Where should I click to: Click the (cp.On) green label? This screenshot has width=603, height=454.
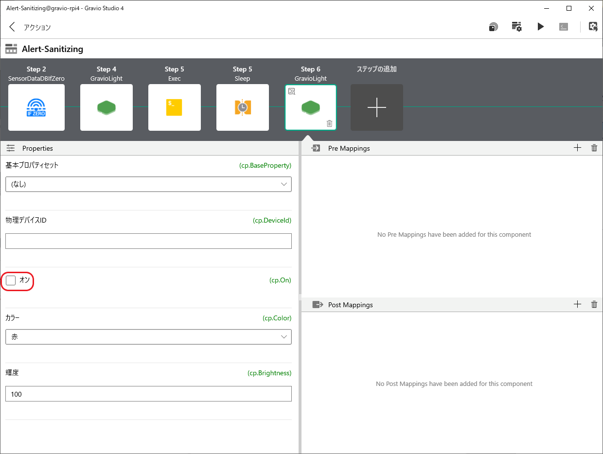pos(280,280)
